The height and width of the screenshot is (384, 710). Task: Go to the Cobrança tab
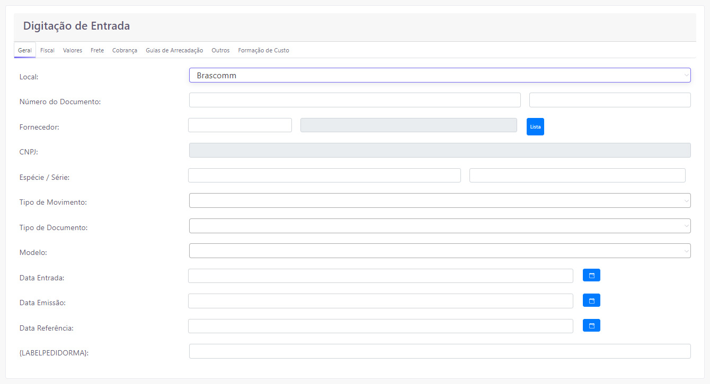point(125,50)
